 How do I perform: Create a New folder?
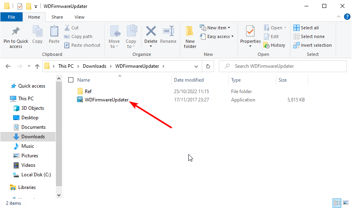[190, 37]
